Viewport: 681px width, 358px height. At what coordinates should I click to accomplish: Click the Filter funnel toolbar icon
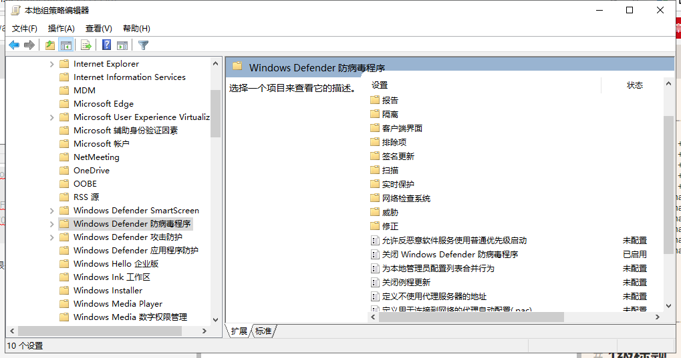pyautogui.click(x=143, y=45)
